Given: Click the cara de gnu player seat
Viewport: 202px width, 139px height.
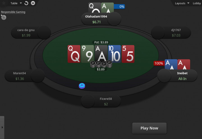Looking at the screenshot, I should [x=31, y=33].
